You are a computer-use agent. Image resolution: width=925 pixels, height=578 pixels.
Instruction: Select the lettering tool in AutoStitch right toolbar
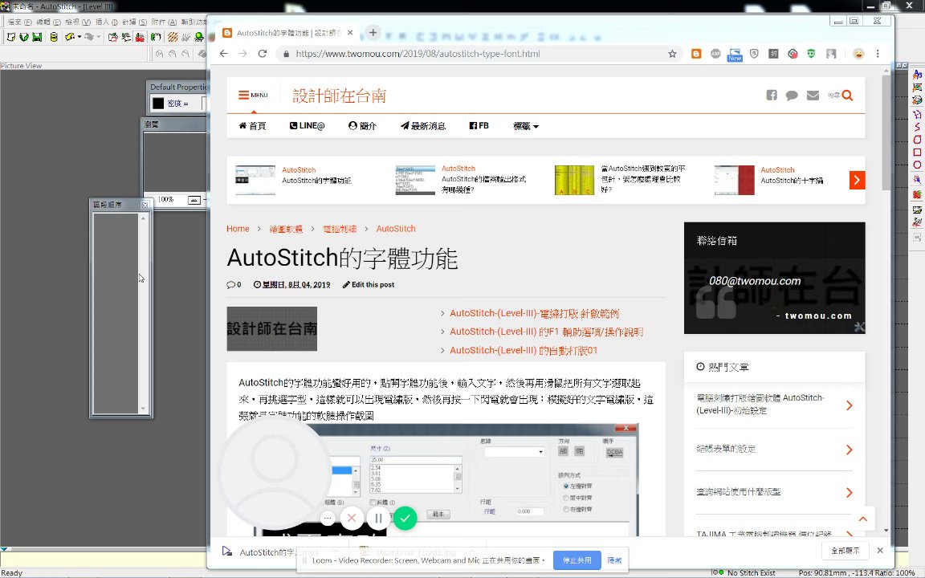[x=917, y=75]
